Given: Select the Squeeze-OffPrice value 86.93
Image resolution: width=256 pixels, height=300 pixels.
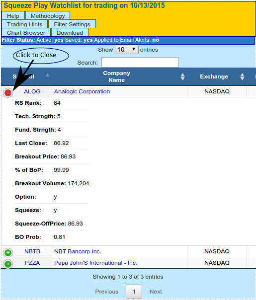Looking at the screenshot, I should point(75,224).
